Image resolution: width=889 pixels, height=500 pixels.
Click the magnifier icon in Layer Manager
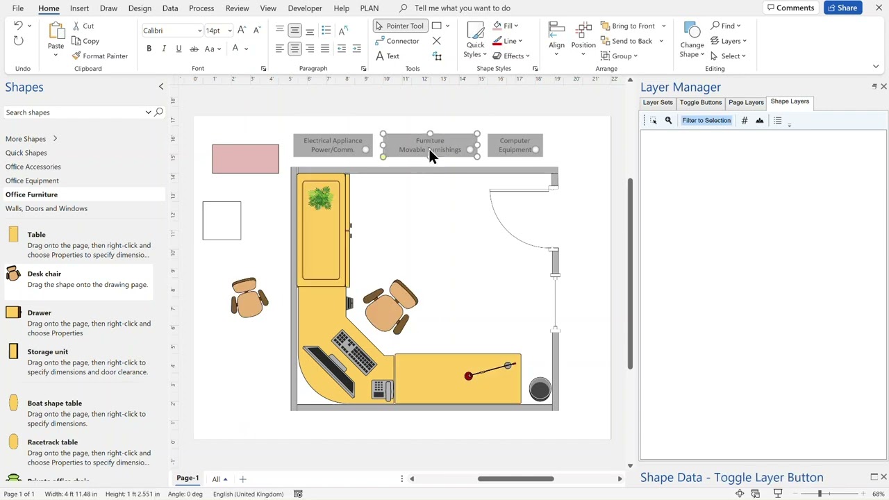[x=668, y=121]
